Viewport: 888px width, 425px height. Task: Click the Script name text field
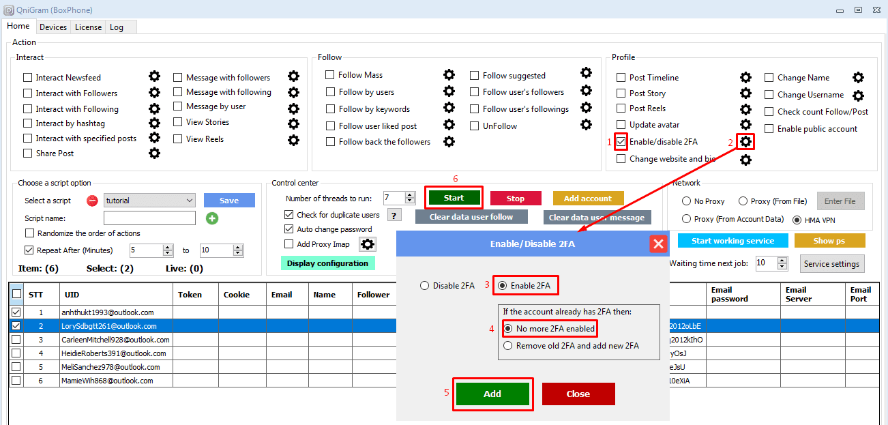click(x=149, y=218)
